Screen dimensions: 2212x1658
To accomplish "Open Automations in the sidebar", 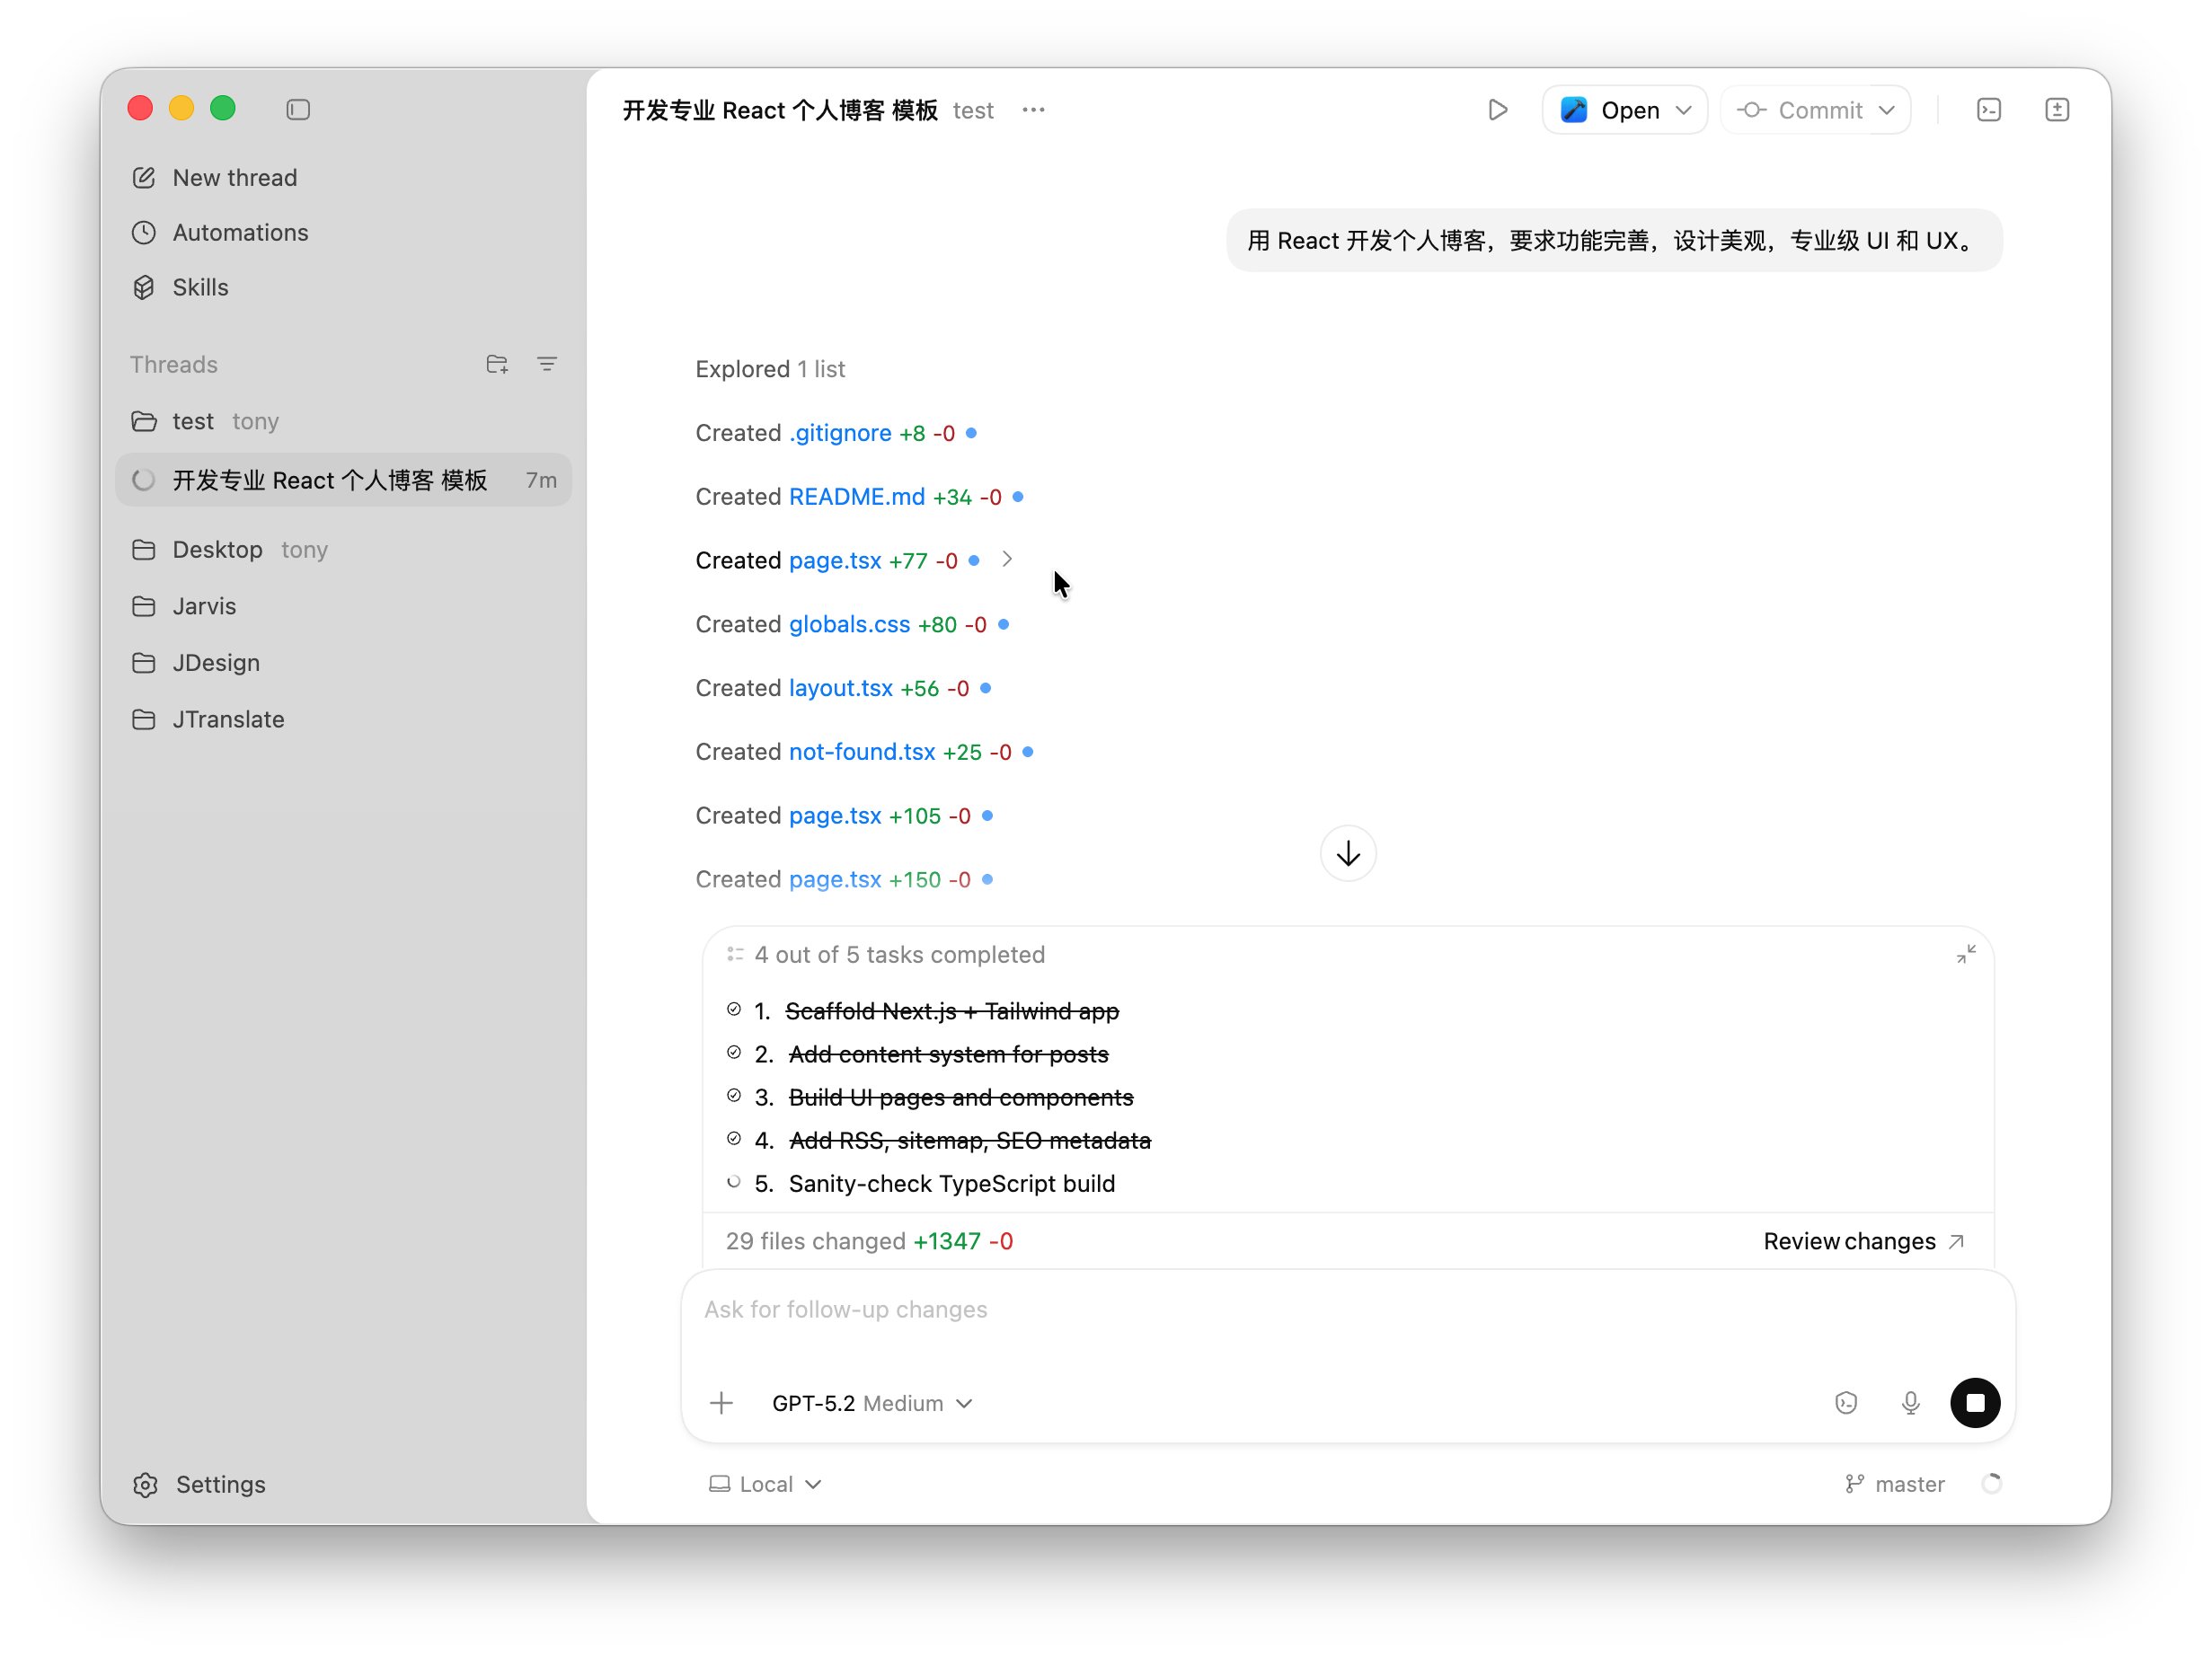I will 240,232.
